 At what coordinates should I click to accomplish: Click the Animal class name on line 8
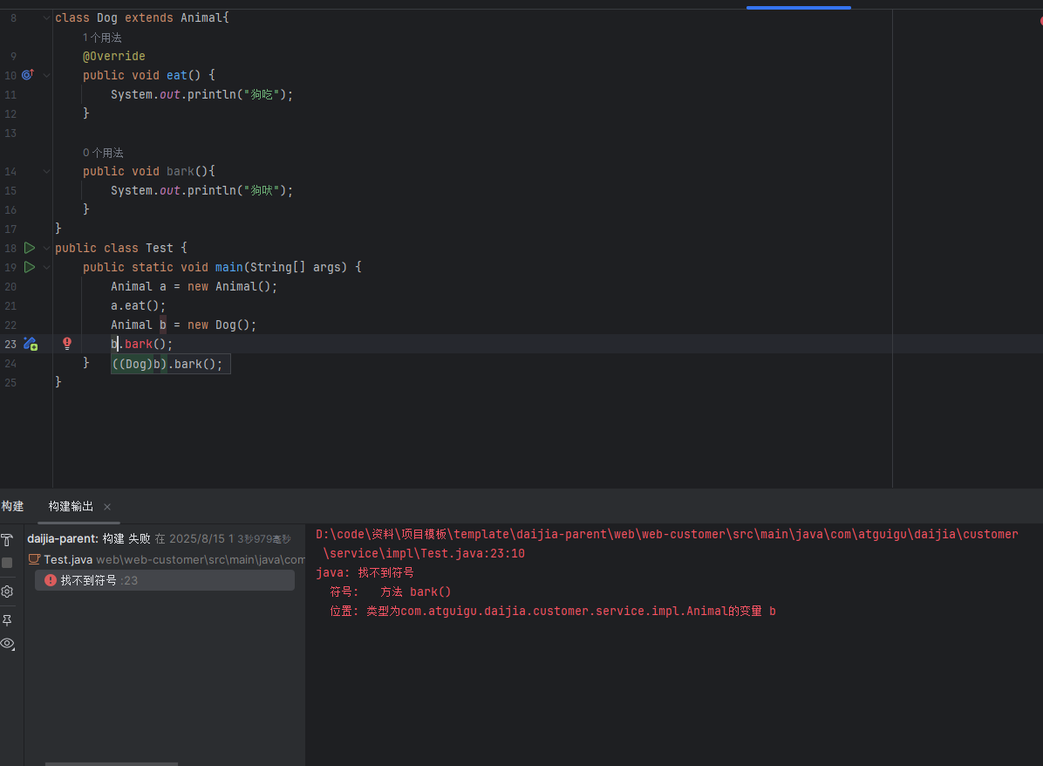201,18
